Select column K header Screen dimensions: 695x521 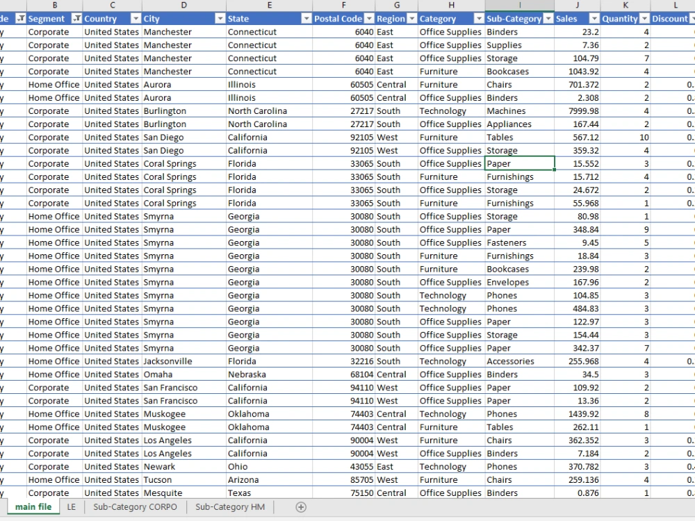tap(625, 6)
